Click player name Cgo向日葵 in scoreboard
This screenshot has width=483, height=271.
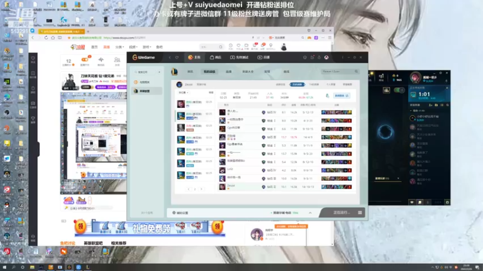[x=234, y=128]
